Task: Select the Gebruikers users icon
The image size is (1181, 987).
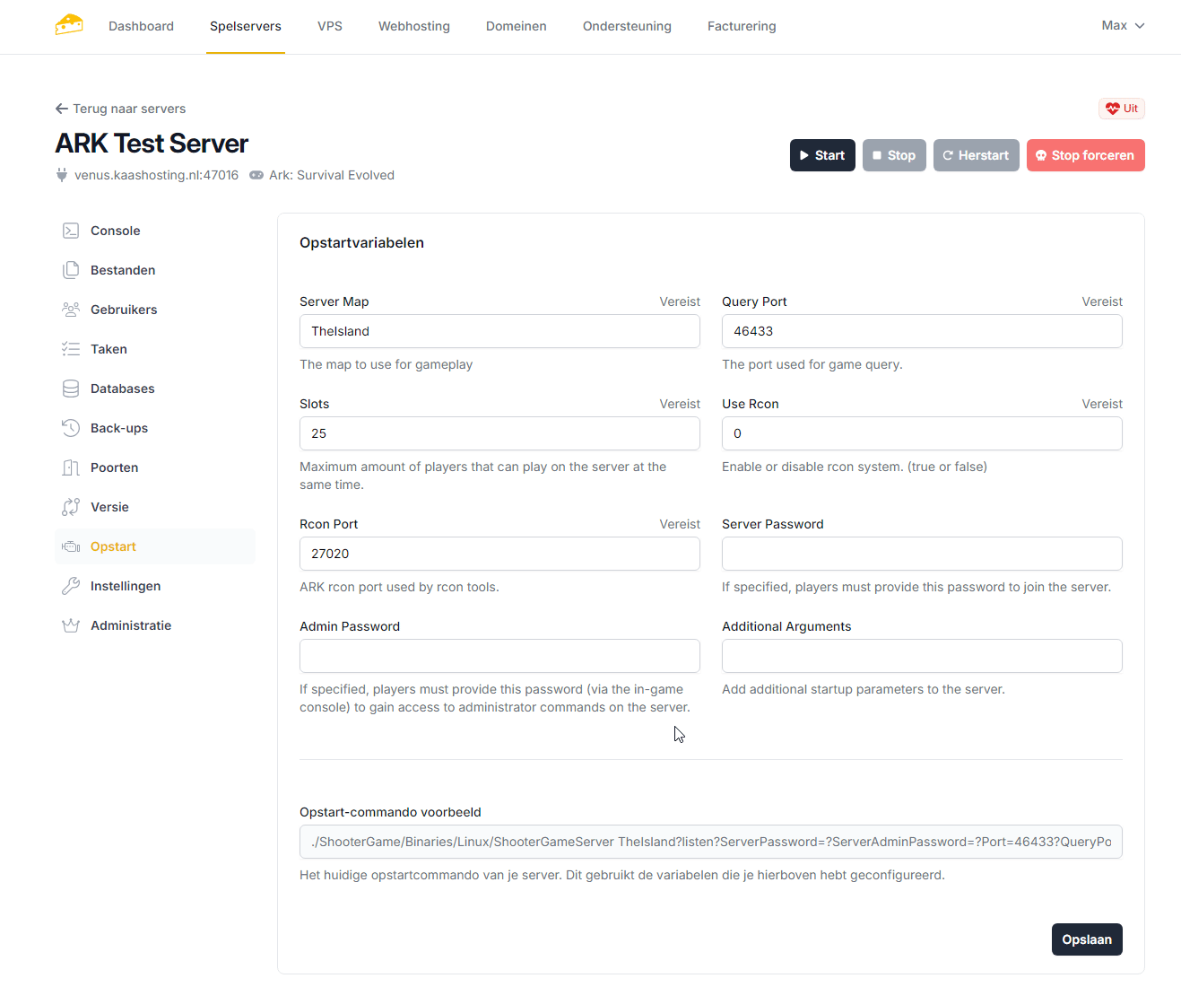Action: (x=71, y=310)
